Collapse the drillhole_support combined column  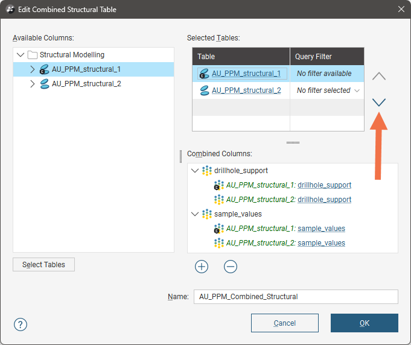point(194,171)
